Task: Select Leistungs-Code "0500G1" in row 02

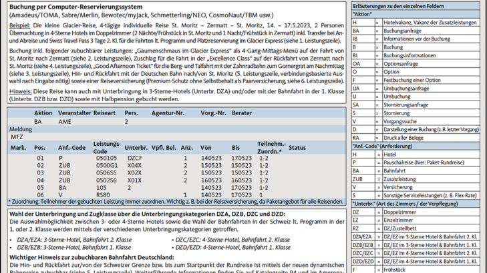Action: tap(107, 166)
